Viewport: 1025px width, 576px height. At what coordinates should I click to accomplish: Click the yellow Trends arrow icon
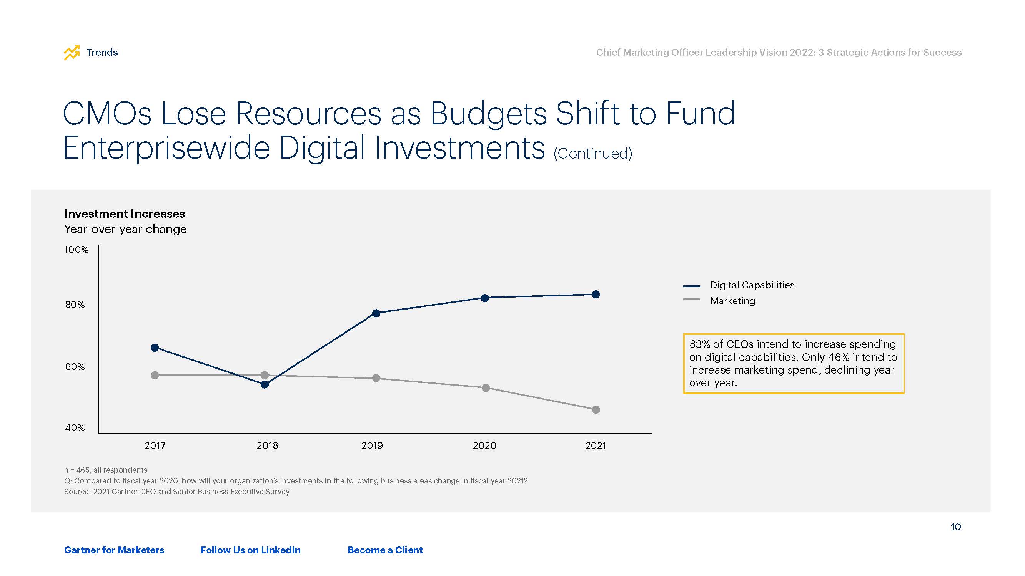coord(72,53)
